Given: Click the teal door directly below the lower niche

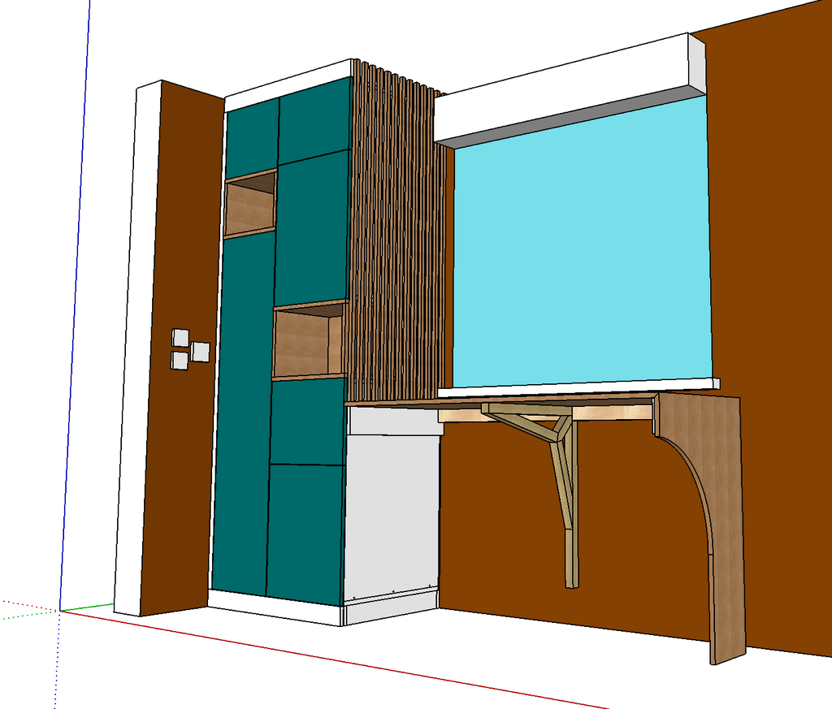Looking at the screenshot, I should (x=308, y=422).
